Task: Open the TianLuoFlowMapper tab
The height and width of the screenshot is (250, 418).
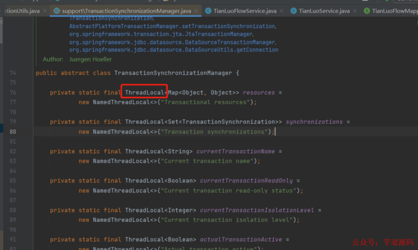Action: tap(394, 11)
